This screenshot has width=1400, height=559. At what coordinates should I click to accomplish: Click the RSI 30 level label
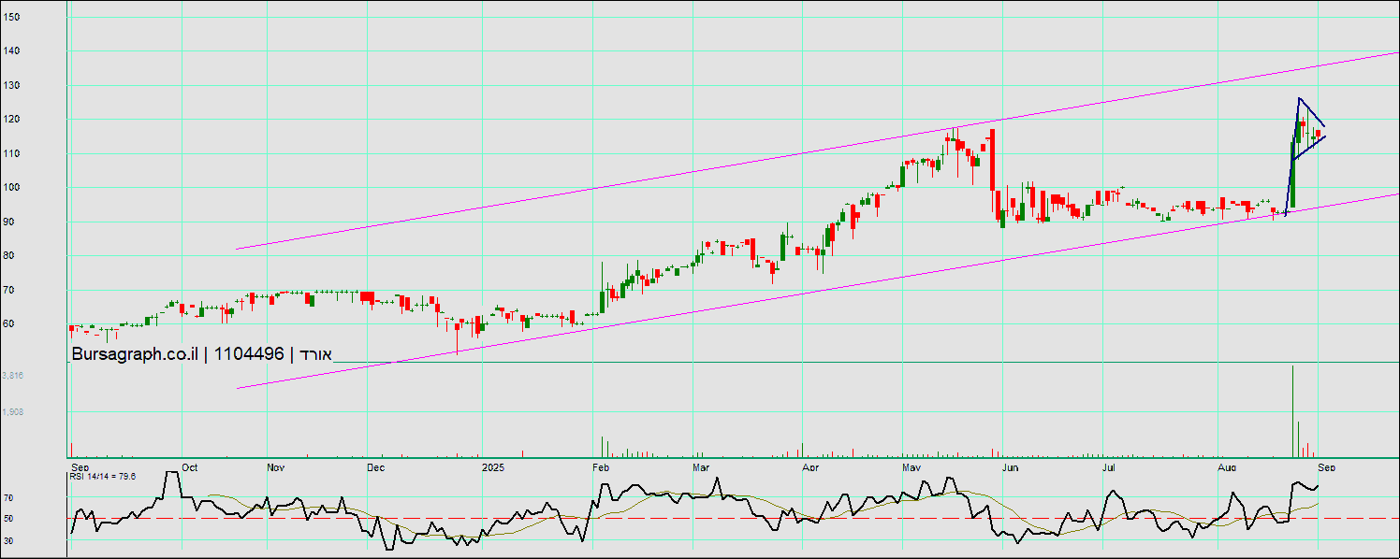coord(7,540)
